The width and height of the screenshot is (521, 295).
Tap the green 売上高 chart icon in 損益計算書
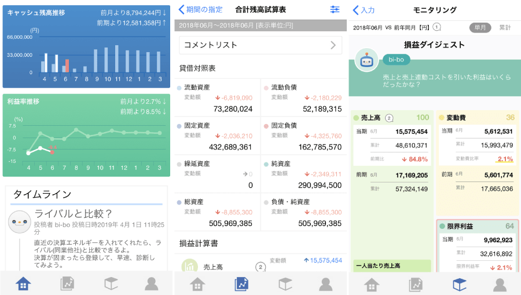190,266
